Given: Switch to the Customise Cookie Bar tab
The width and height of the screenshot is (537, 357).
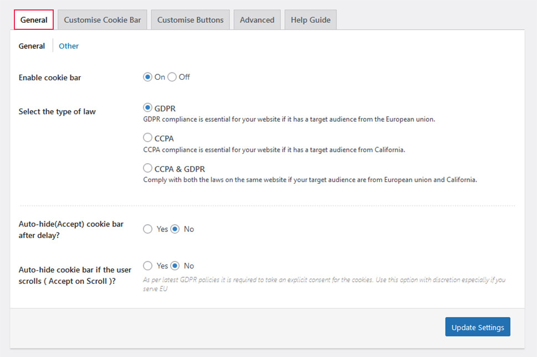Looking at the screenshot, I should click(103, 20).
